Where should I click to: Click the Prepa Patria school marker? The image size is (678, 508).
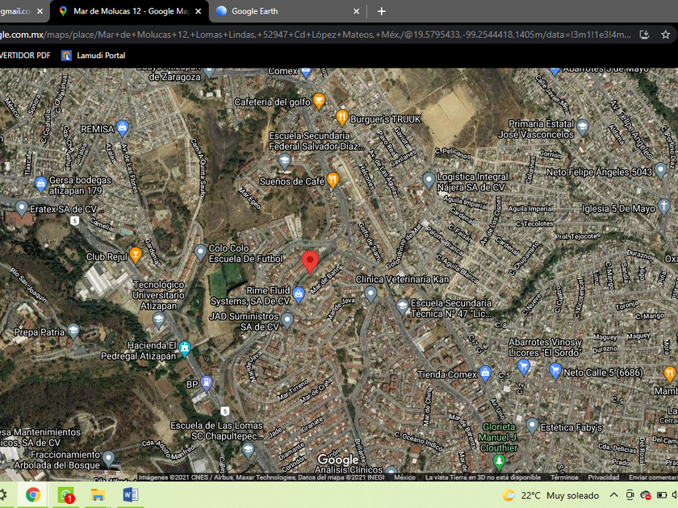coord(73,331)
